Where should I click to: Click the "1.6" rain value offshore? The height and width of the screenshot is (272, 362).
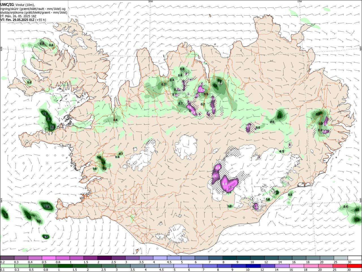(29, 217)
